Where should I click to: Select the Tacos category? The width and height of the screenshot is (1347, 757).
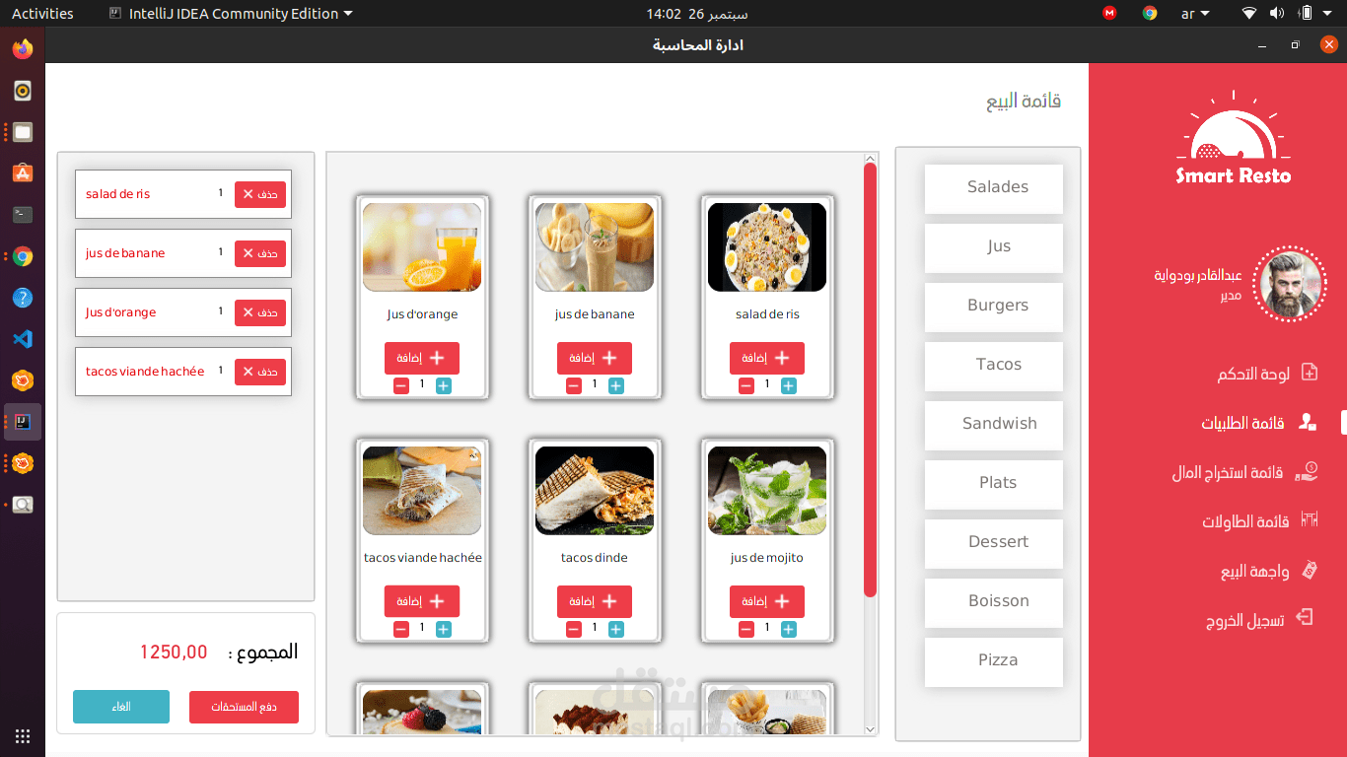click(994, 365)
